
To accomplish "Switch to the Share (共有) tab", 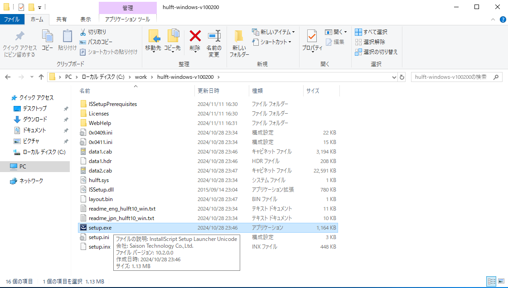I will click(61, 19).
